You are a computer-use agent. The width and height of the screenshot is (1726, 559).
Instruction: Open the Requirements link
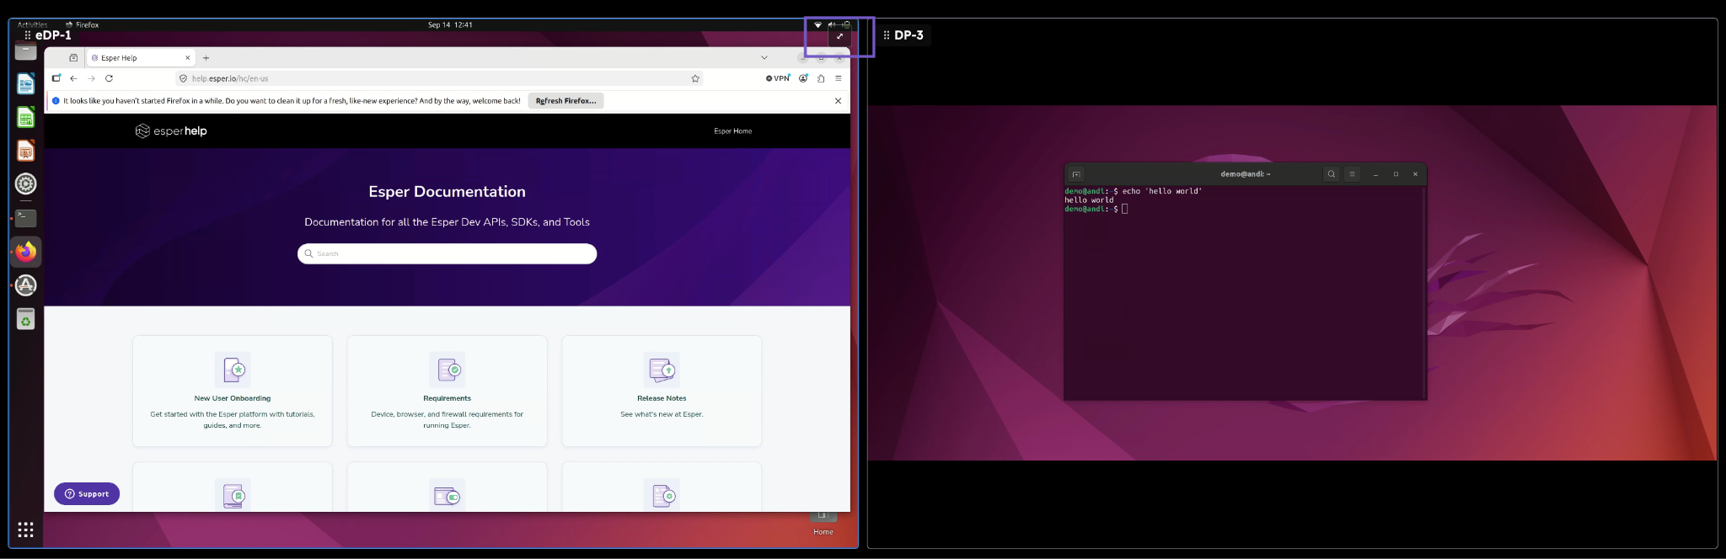coord(448,398)
